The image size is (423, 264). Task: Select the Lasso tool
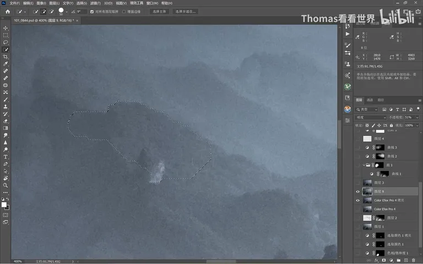[6, 42]
